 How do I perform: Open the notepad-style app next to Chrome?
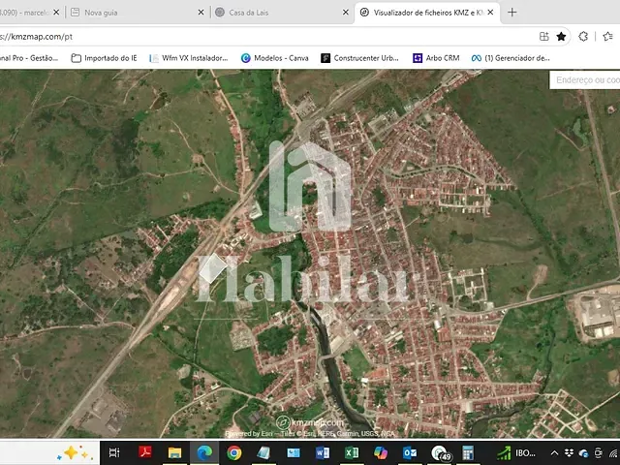coord(263,452)
